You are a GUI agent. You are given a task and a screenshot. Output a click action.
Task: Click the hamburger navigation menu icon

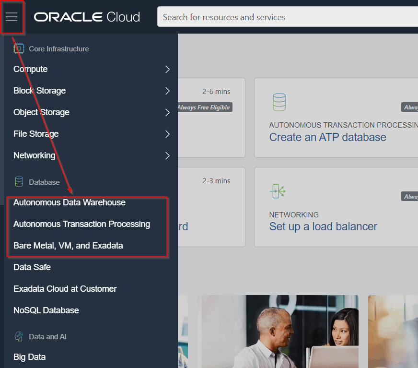pyautogui.click(x=12, y=17)
